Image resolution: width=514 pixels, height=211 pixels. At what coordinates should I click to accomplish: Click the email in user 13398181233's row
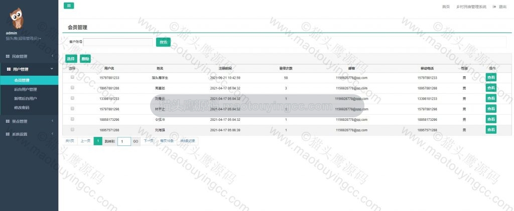(x=351, y=99)
